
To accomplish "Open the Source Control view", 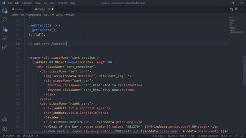I will click(x=5, y=29).
